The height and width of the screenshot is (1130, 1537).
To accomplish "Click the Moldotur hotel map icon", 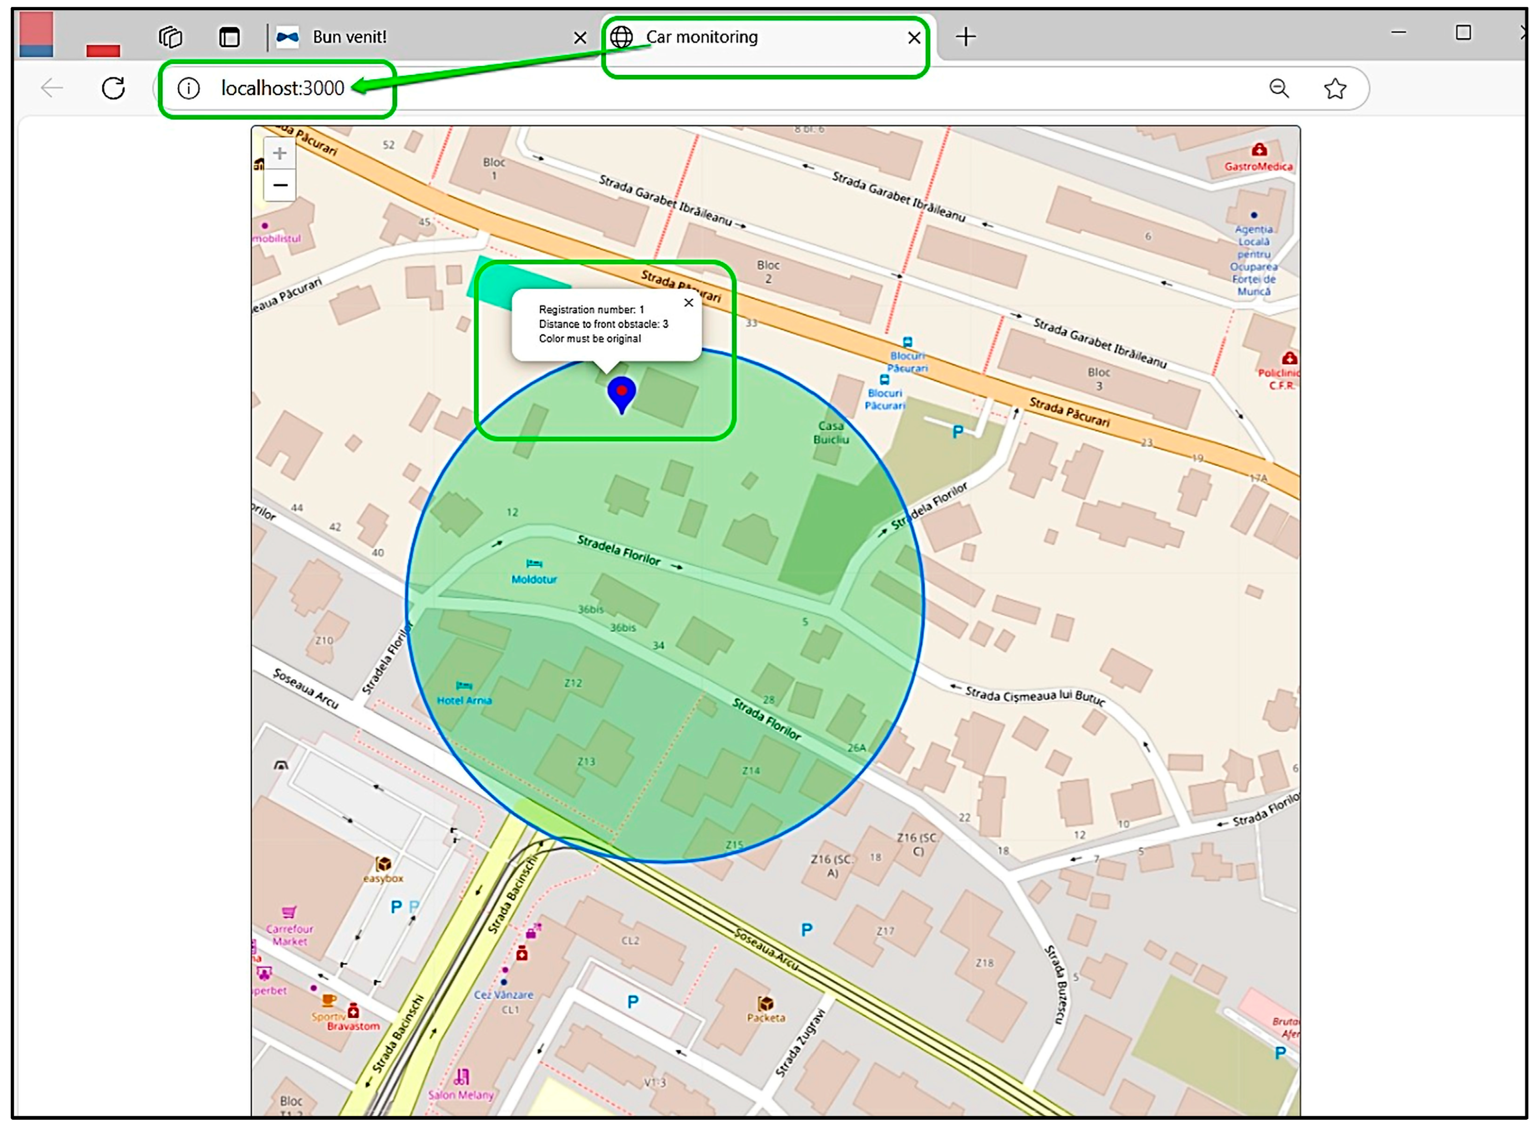I will (x=534, y=564).
